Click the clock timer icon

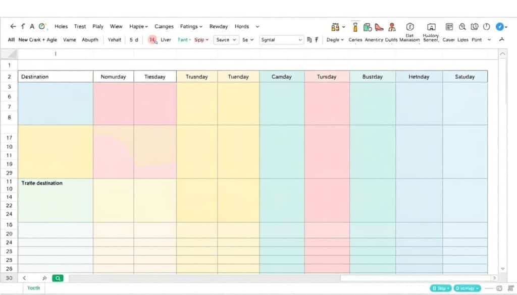[486, 27]
